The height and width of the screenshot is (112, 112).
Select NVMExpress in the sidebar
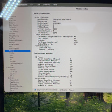[x=14, y=44]
